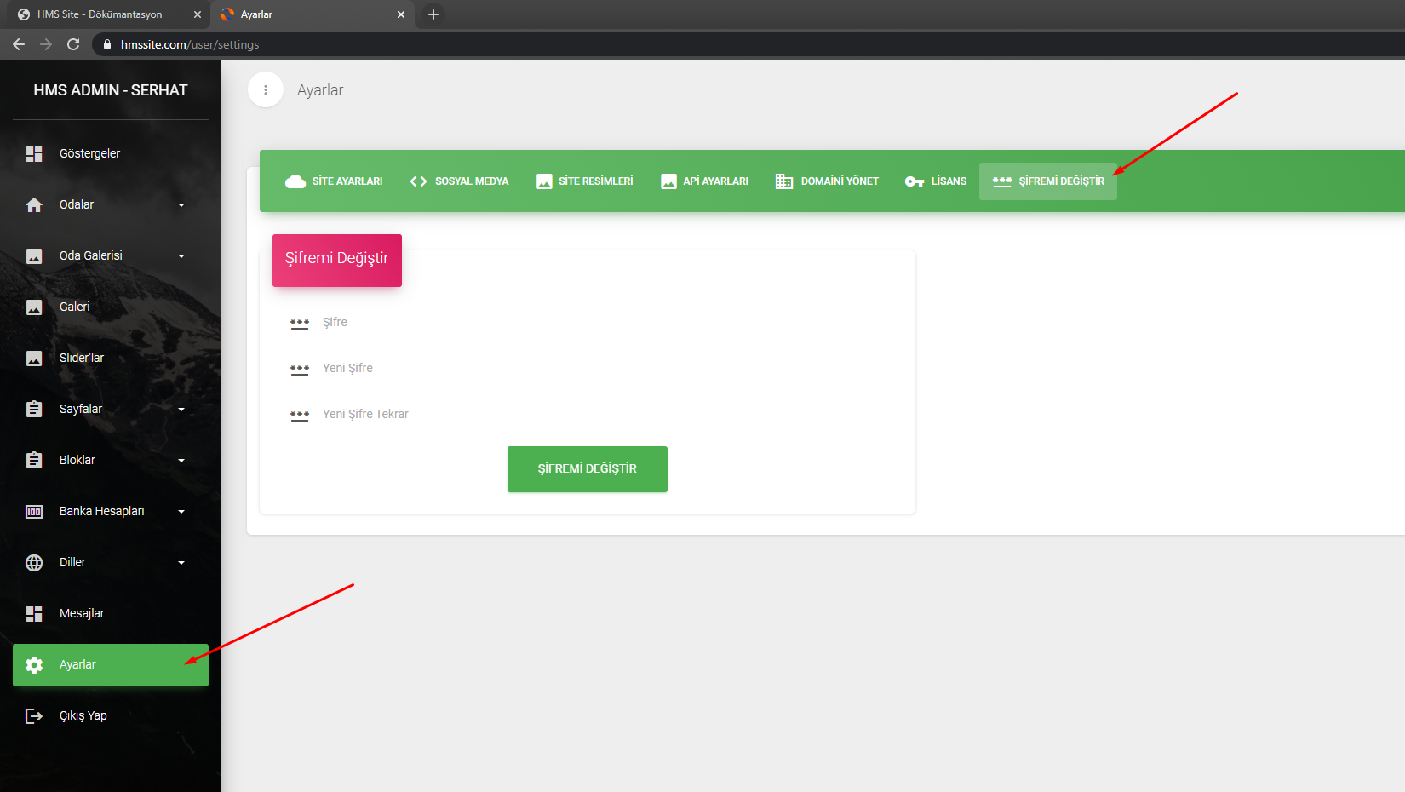Click the building icon on Domaini Yönet tab
Image resolution: width=1405 pixels, height=792 pixels.
784,181
